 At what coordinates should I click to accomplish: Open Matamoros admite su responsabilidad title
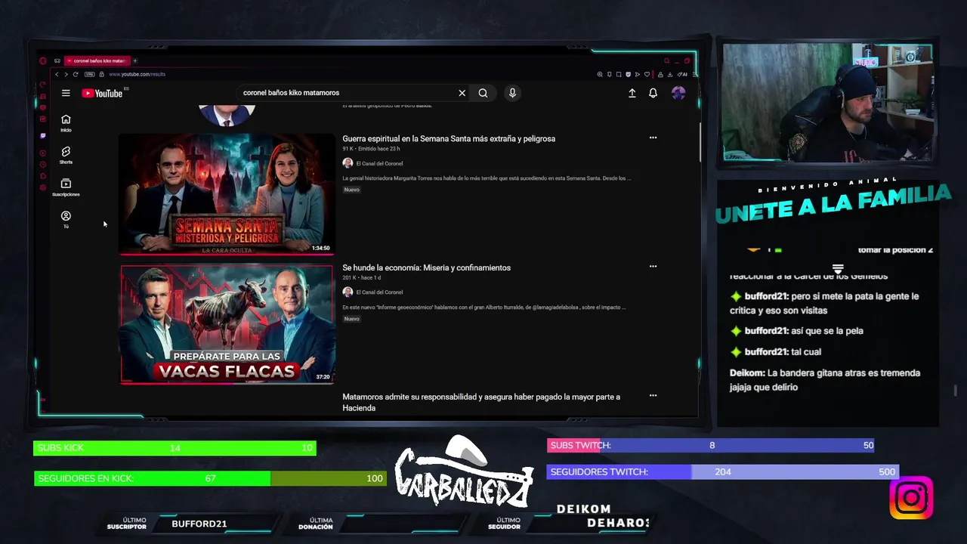point(481,402)
